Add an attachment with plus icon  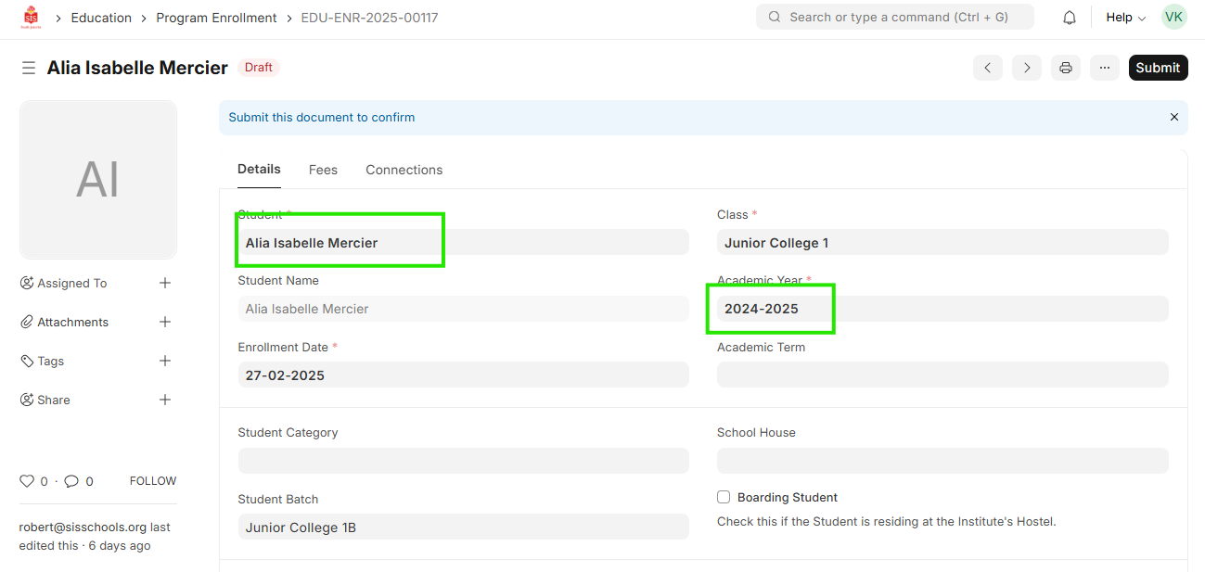click(165, 322)
